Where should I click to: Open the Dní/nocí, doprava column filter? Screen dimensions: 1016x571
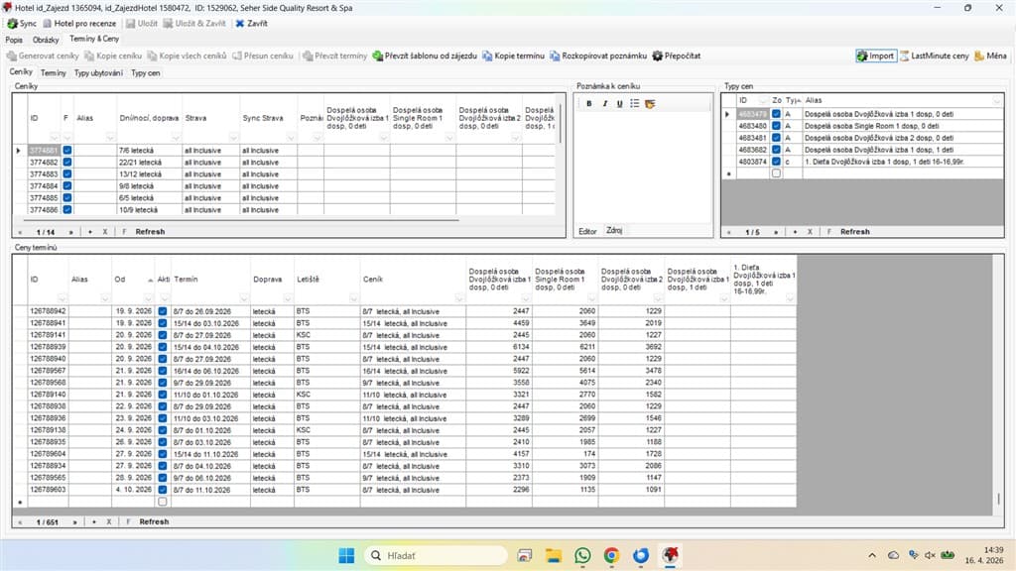tap(176, 137)
